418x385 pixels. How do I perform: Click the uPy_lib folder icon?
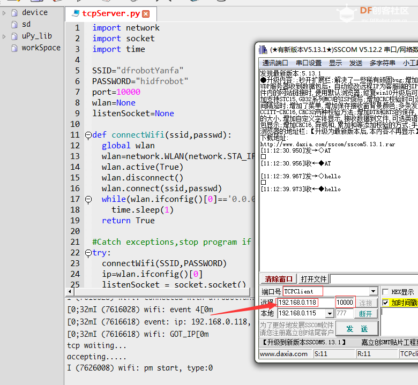pyautogui.click(x=14, y=36)
